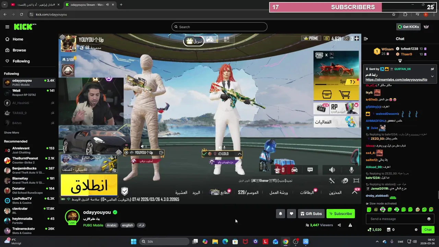Open the hamburger menu beside the KICK logo
The width and height of the screenshot is (439, 247).
click(x=7, y=27)
